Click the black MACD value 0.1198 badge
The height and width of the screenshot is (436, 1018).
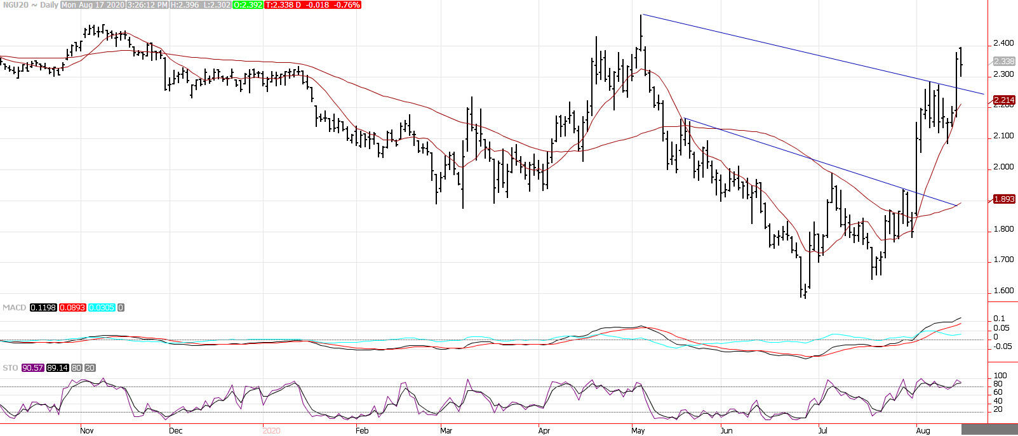click(43, 308)
